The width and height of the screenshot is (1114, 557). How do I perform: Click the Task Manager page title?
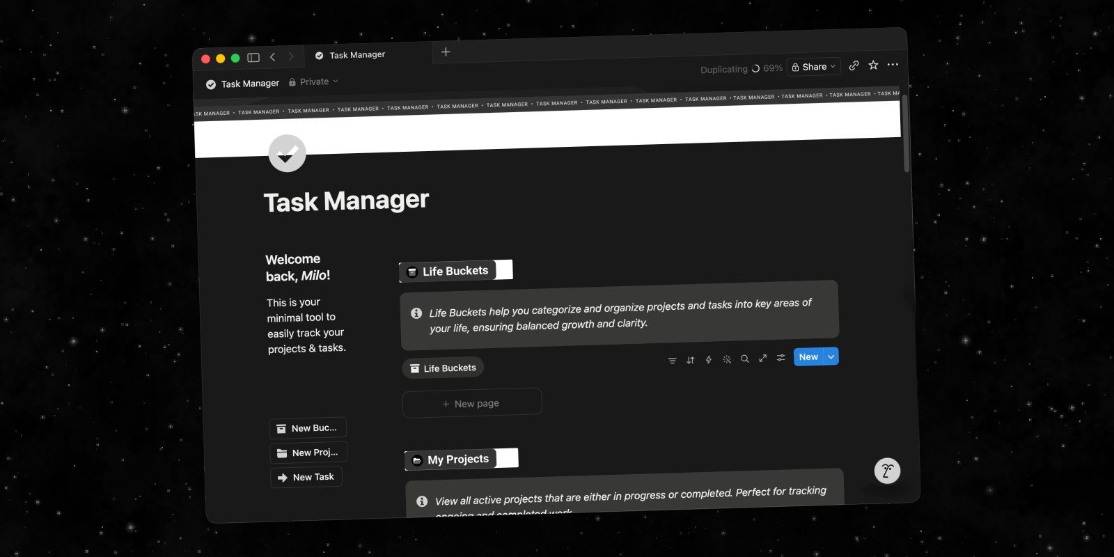tap(346, 201)
